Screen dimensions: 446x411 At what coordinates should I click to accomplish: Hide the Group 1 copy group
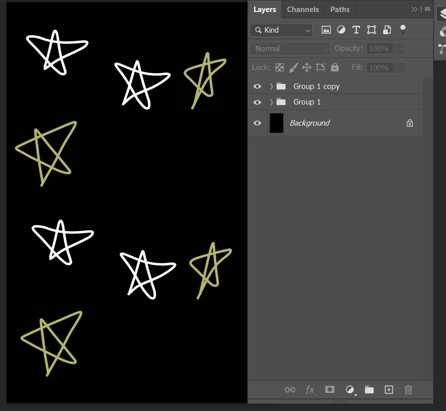click(257, 86)
